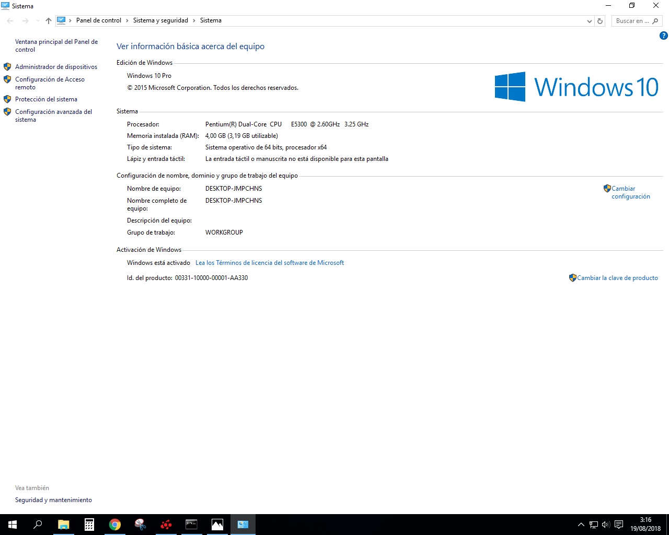
Task: Select the Sistema breadcrumb
Action: coord(211,20)
